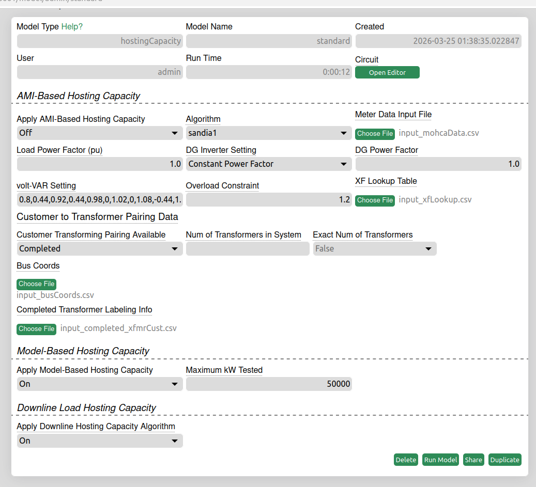Click the DG Power Factor input field
536x487 pixels.
[x=438, y=164]
